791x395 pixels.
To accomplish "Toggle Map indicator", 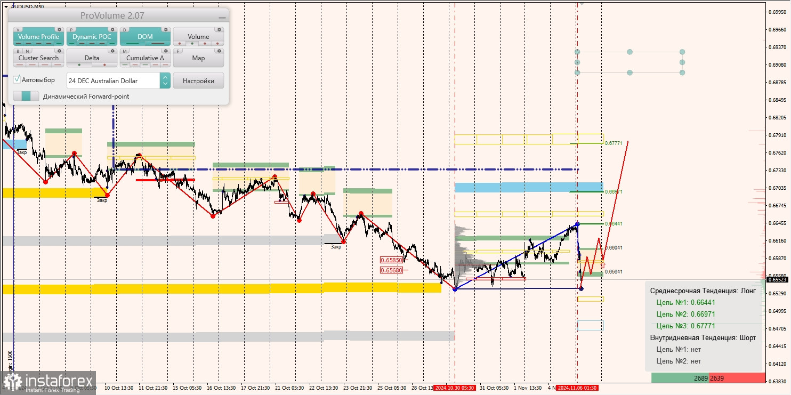I will 198,58.
